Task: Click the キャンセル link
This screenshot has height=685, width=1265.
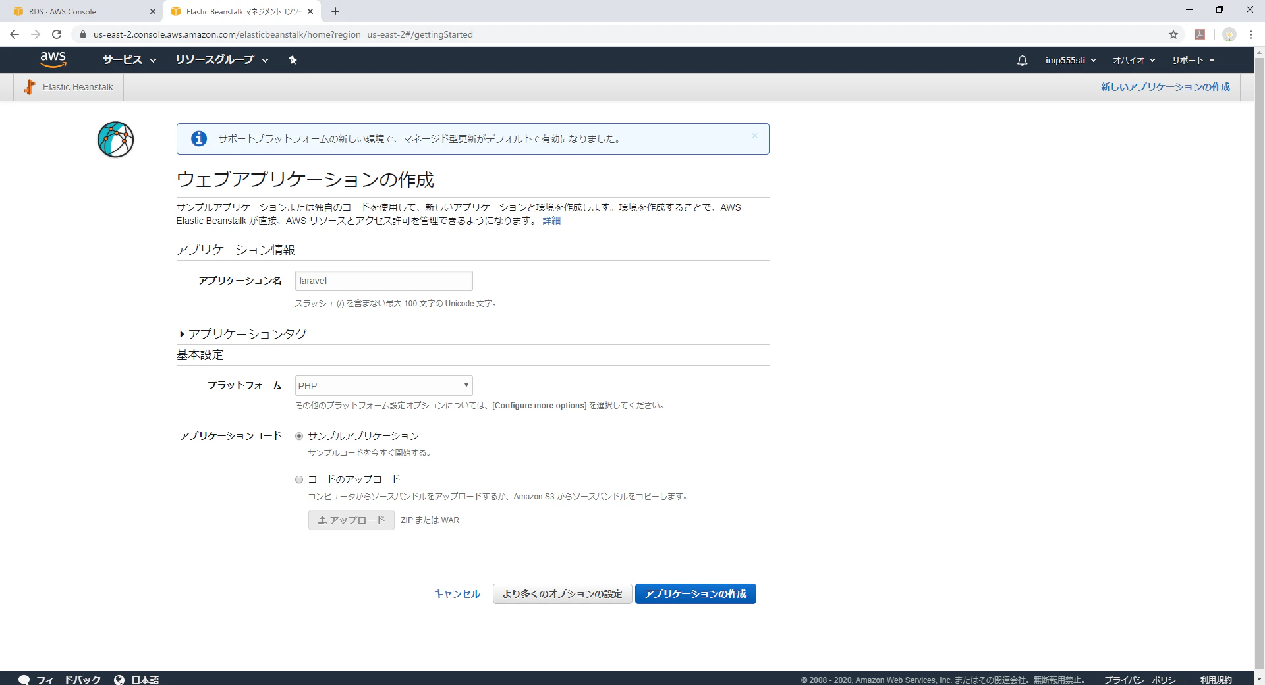Action: 457,594
